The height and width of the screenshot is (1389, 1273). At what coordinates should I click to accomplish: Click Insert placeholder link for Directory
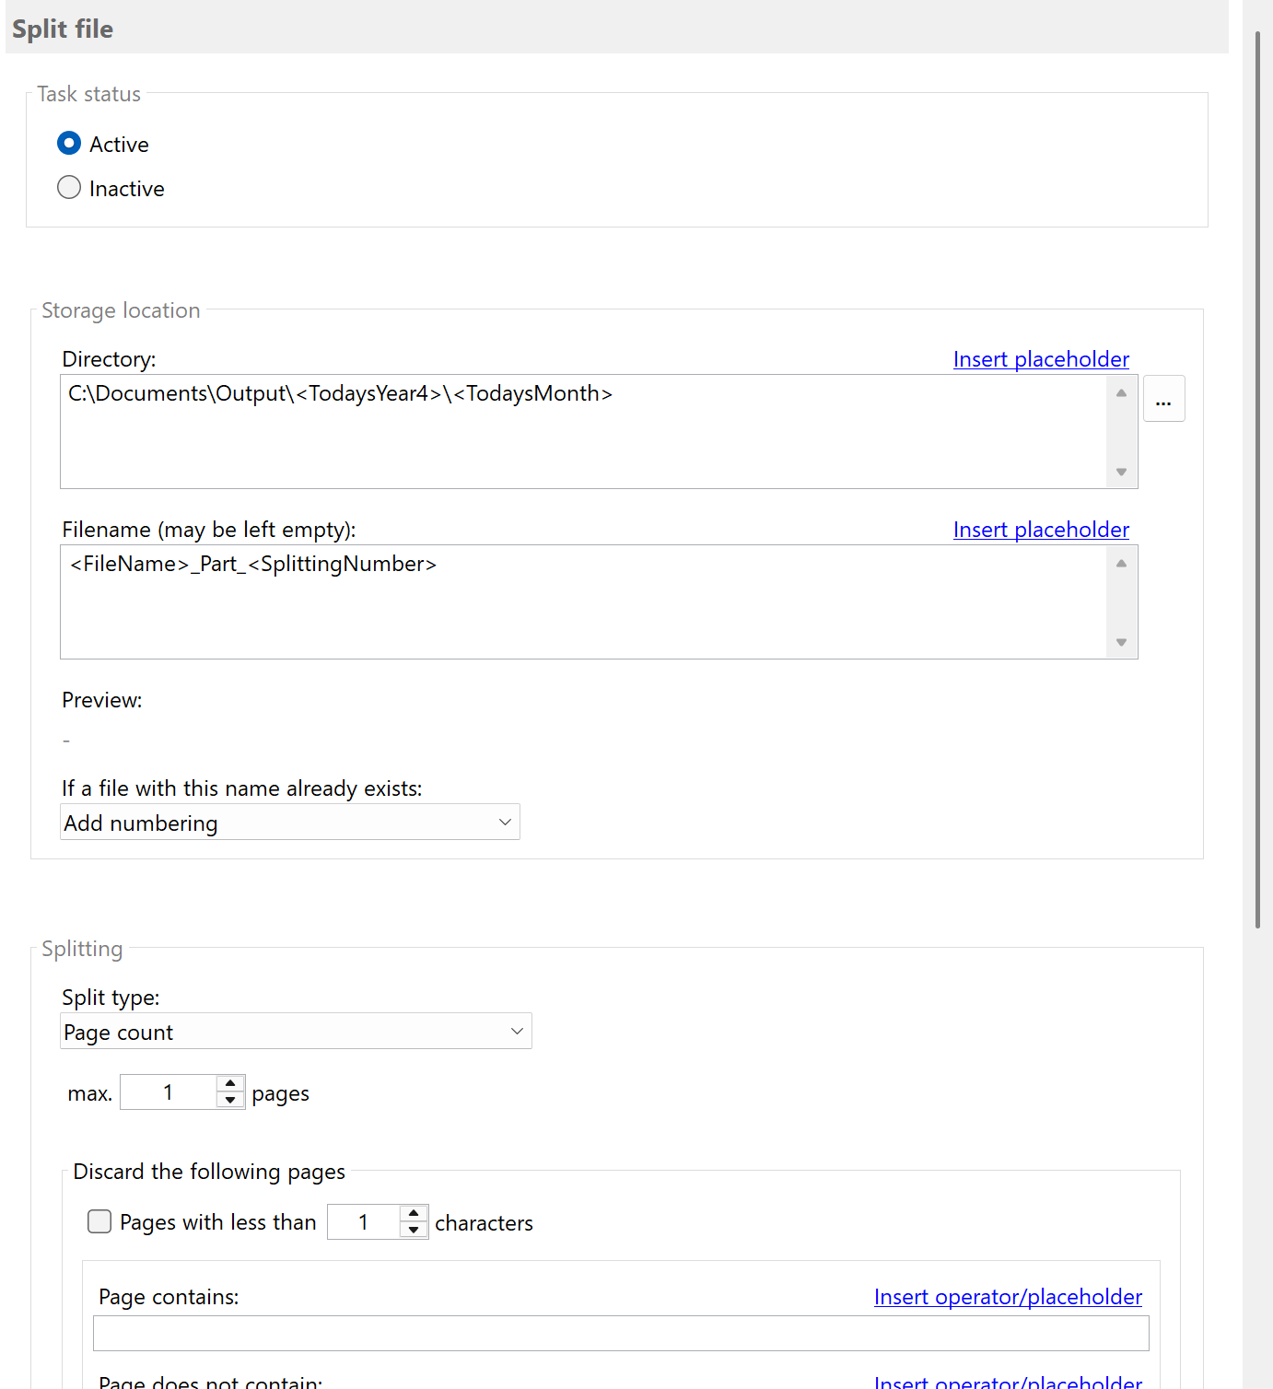pyautogui.click(x=1040, y=359)
